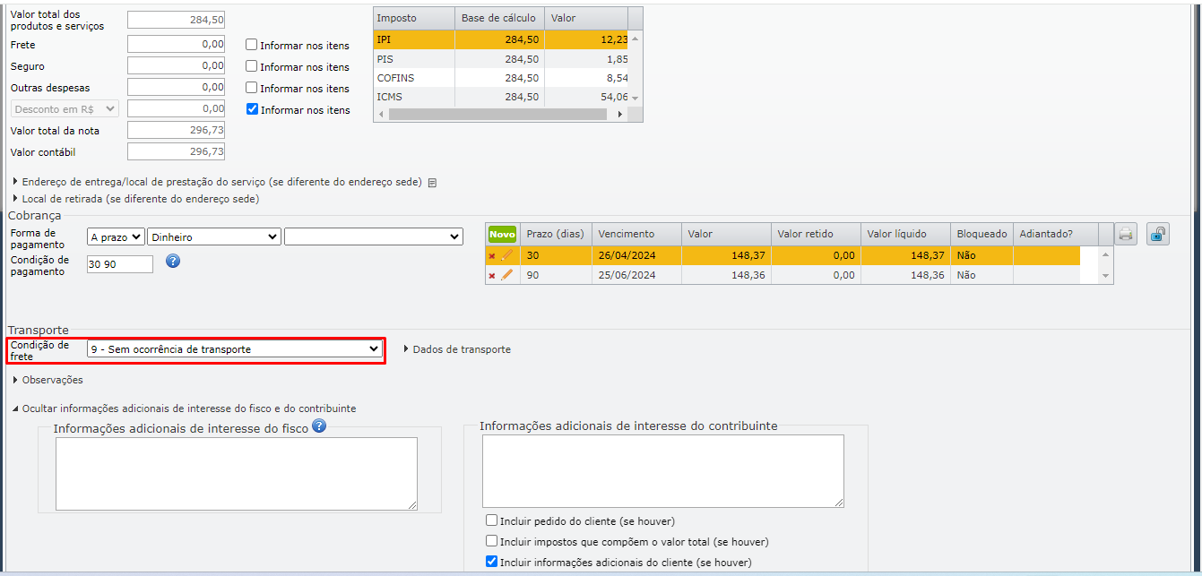Click Valor total da nota field
This screenshot has width=1202, height=576.
click(176, 130)
